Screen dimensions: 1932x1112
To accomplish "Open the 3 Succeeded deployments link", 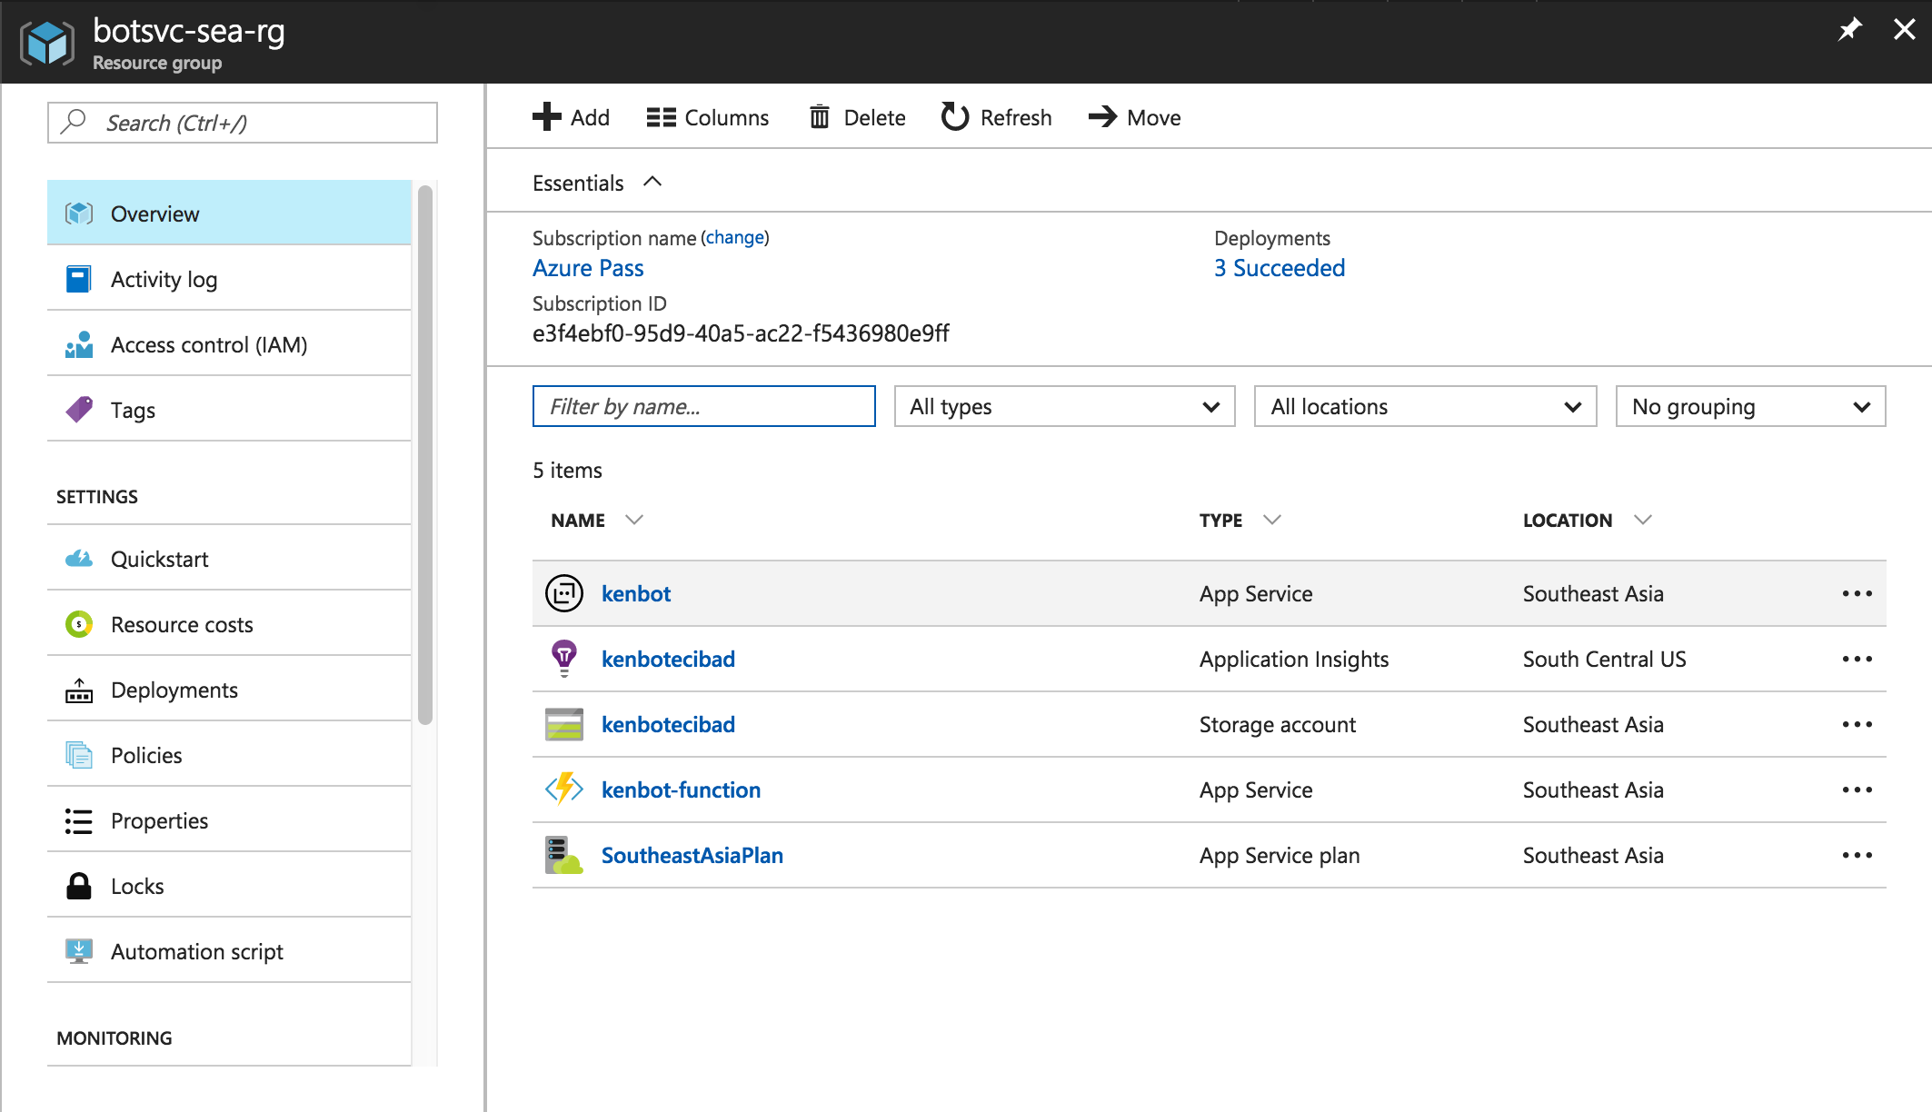I will [1280, 268].
